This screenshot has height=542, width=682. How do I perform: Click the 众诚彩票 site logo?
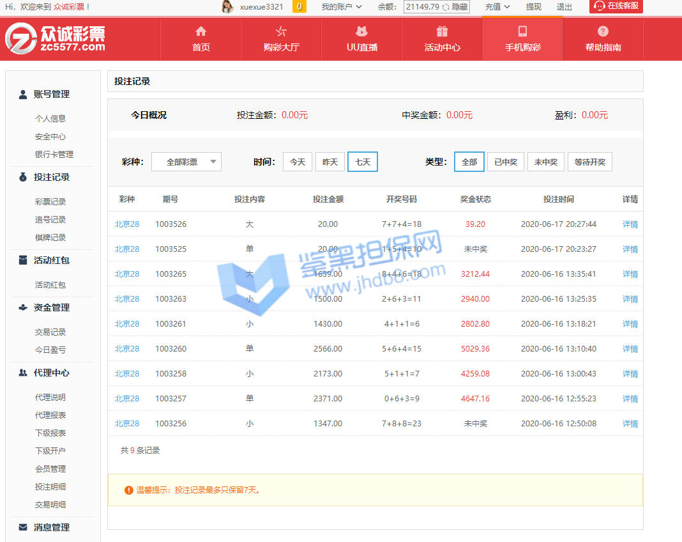(56, 39)
